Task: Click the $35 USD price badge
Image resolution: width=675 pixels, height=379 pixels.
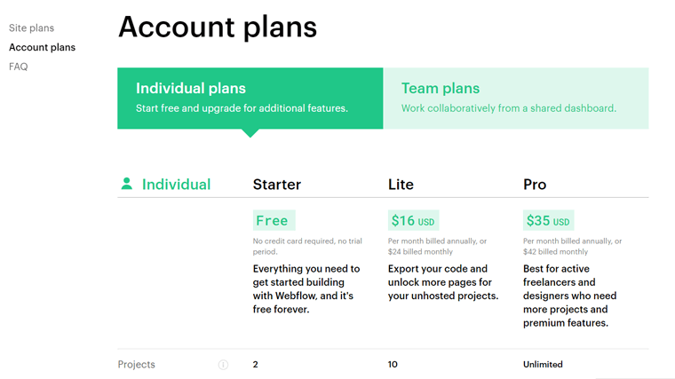Action: (548, 220)
